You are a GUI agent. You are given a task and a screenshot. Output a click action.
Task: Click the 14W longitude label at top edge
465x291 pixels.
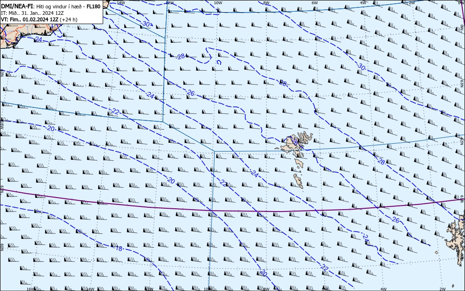[120, 2]
